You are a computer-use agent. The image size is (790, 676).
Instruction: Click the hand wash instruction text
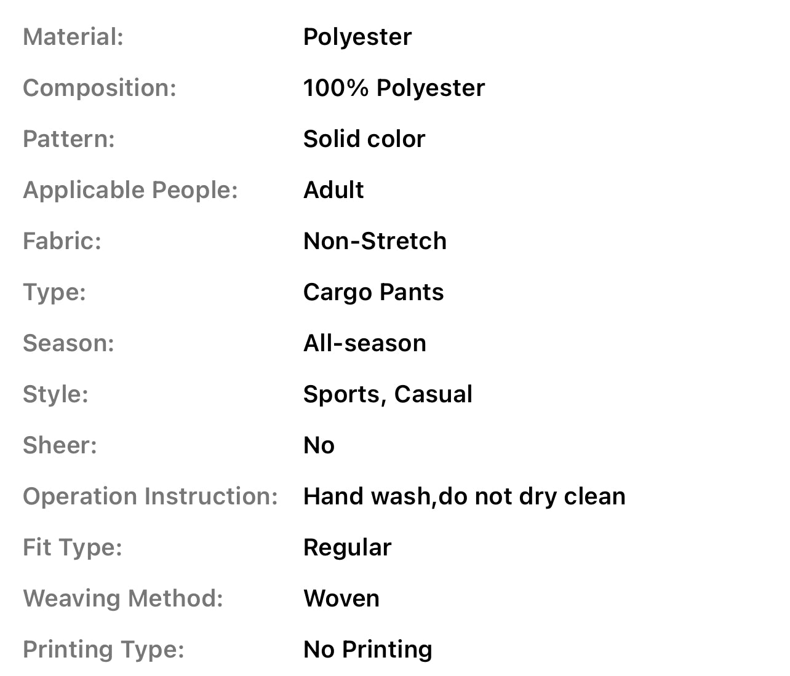point(465,496)
